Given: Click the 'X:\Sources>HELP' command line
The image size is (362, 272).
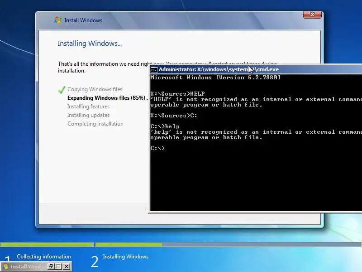Looking at the screenshot, I should click(177, 94).
